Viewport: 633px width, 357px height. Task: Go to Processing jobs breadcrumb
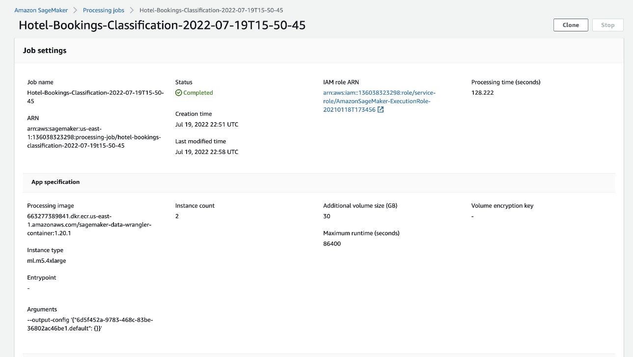click(x=104, y=10)
